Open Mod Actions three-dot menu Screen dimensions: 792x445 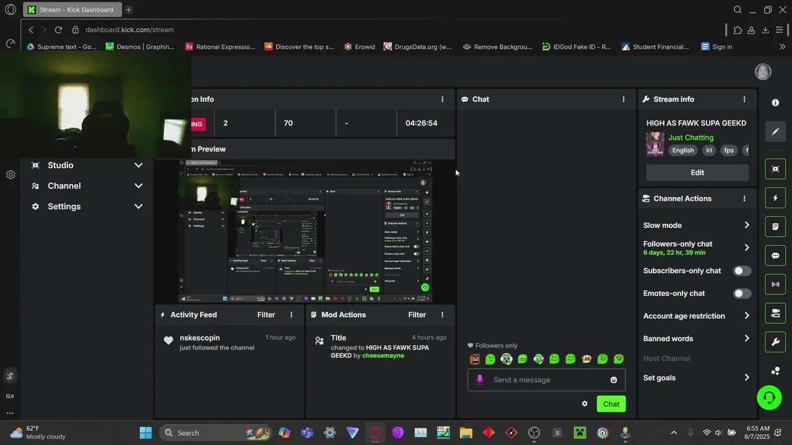click(442, 315)
